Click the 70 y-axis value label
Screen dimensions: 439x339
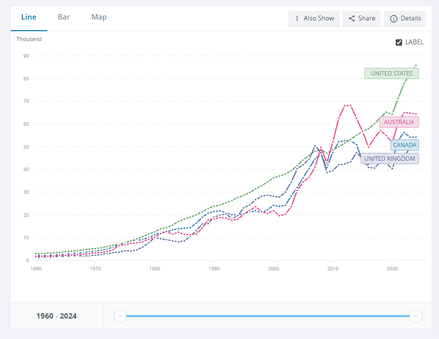(x=26, y=101)
